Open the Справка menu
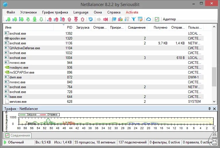220x148 pixels. pos(114,12)
